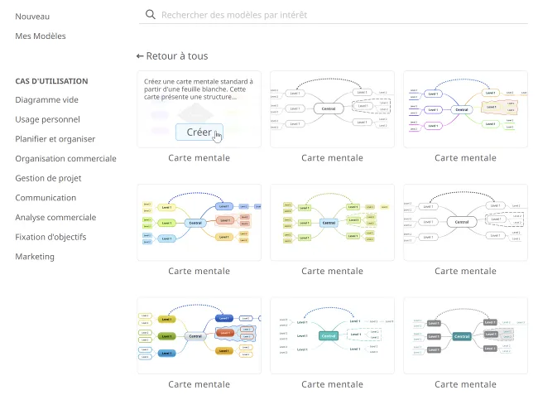
Task: Select the dark gray-blue mind map template
Action: coord(465,336)
